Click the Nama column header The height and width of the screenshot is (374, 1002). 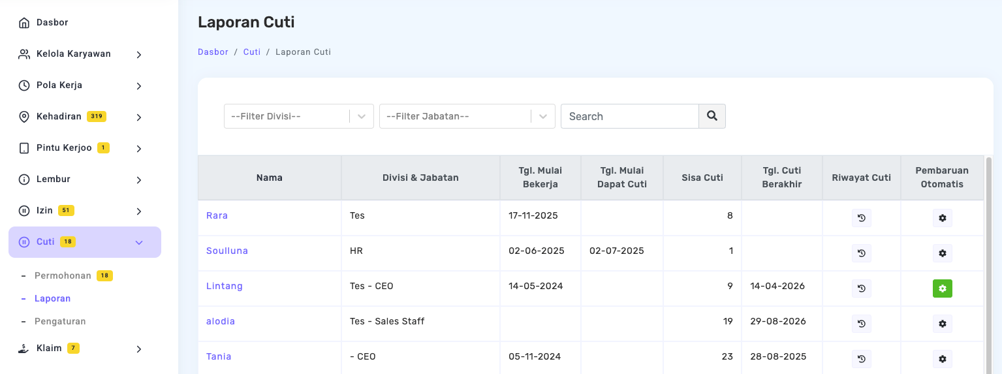(x=270, y=178)
